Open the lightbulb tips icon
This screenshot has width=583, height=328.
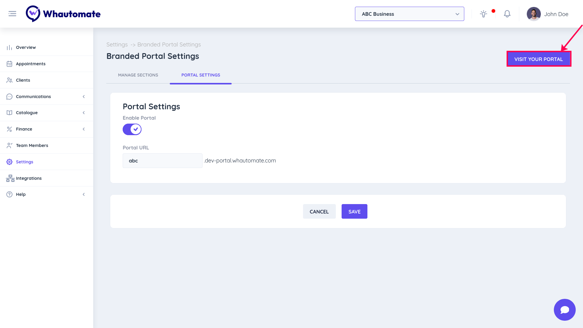[x=483, y=14]
